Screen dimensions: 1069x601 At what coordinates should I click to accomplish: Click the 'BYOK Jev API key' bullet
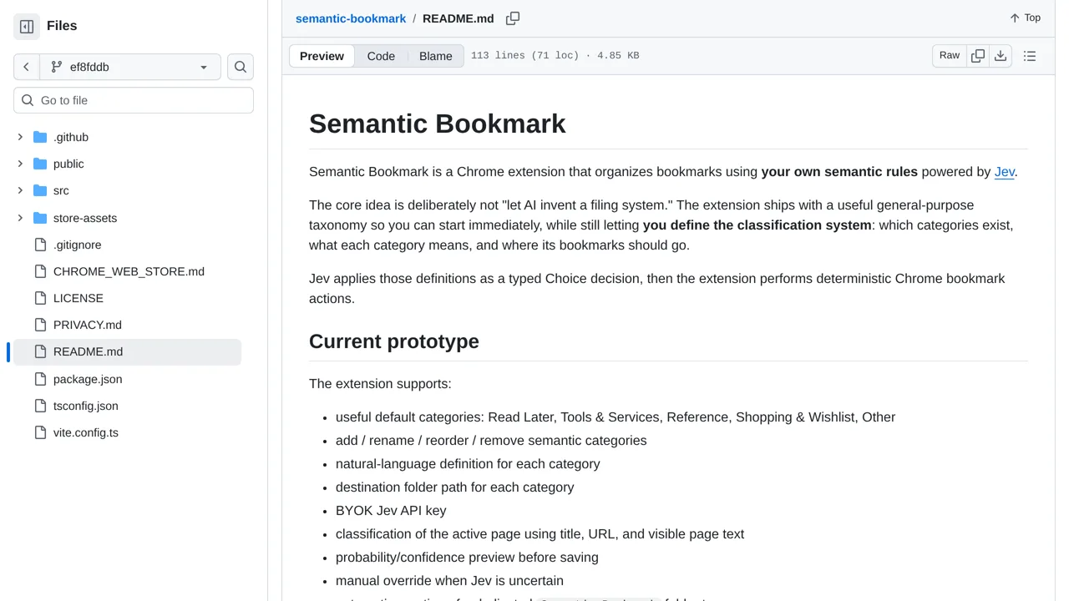click(391, 511)
